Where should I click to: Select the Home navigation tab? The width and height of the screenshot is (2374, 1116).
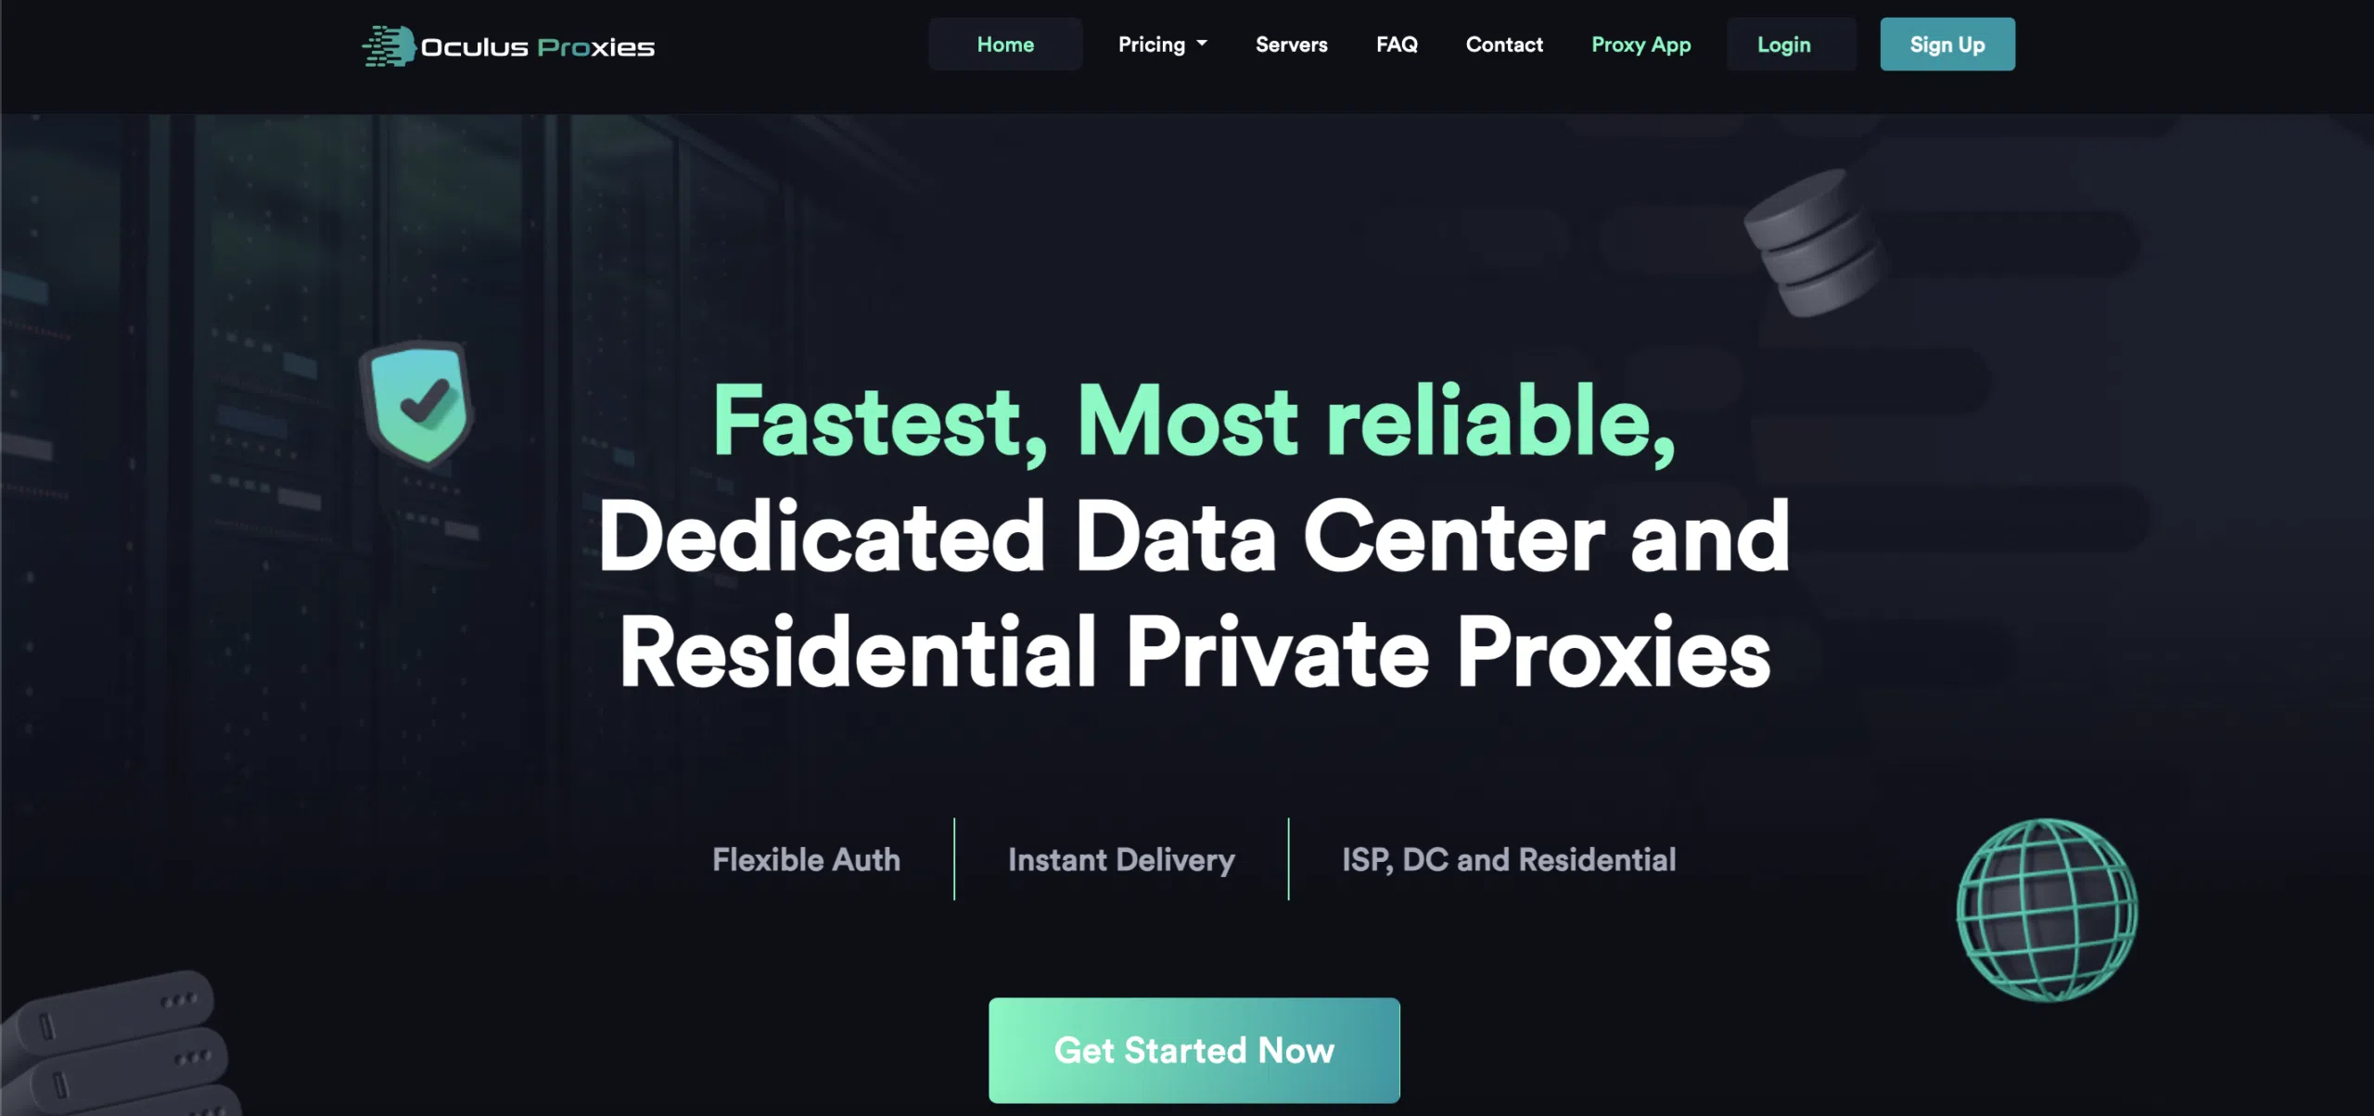pyautogui.click(x=1003, y=43)
